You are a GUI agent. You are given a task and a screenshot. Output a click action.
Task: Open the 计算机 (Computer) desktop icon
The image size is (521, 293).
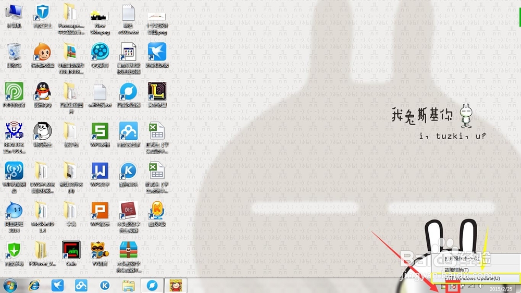[14, 15]
